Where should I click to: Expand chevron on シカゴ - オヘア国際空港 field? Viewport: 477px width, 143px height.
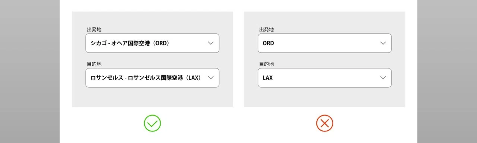click(211, 43)
